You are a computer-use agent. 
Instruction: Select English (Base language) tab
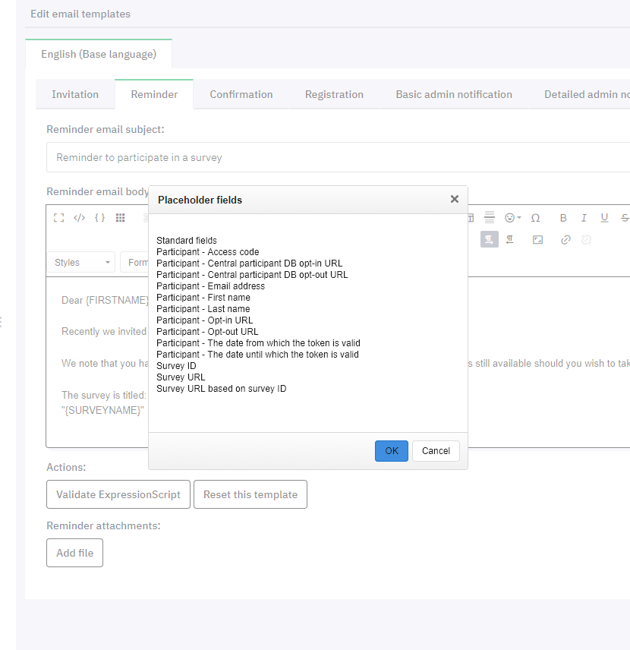[x=99, y=55]
